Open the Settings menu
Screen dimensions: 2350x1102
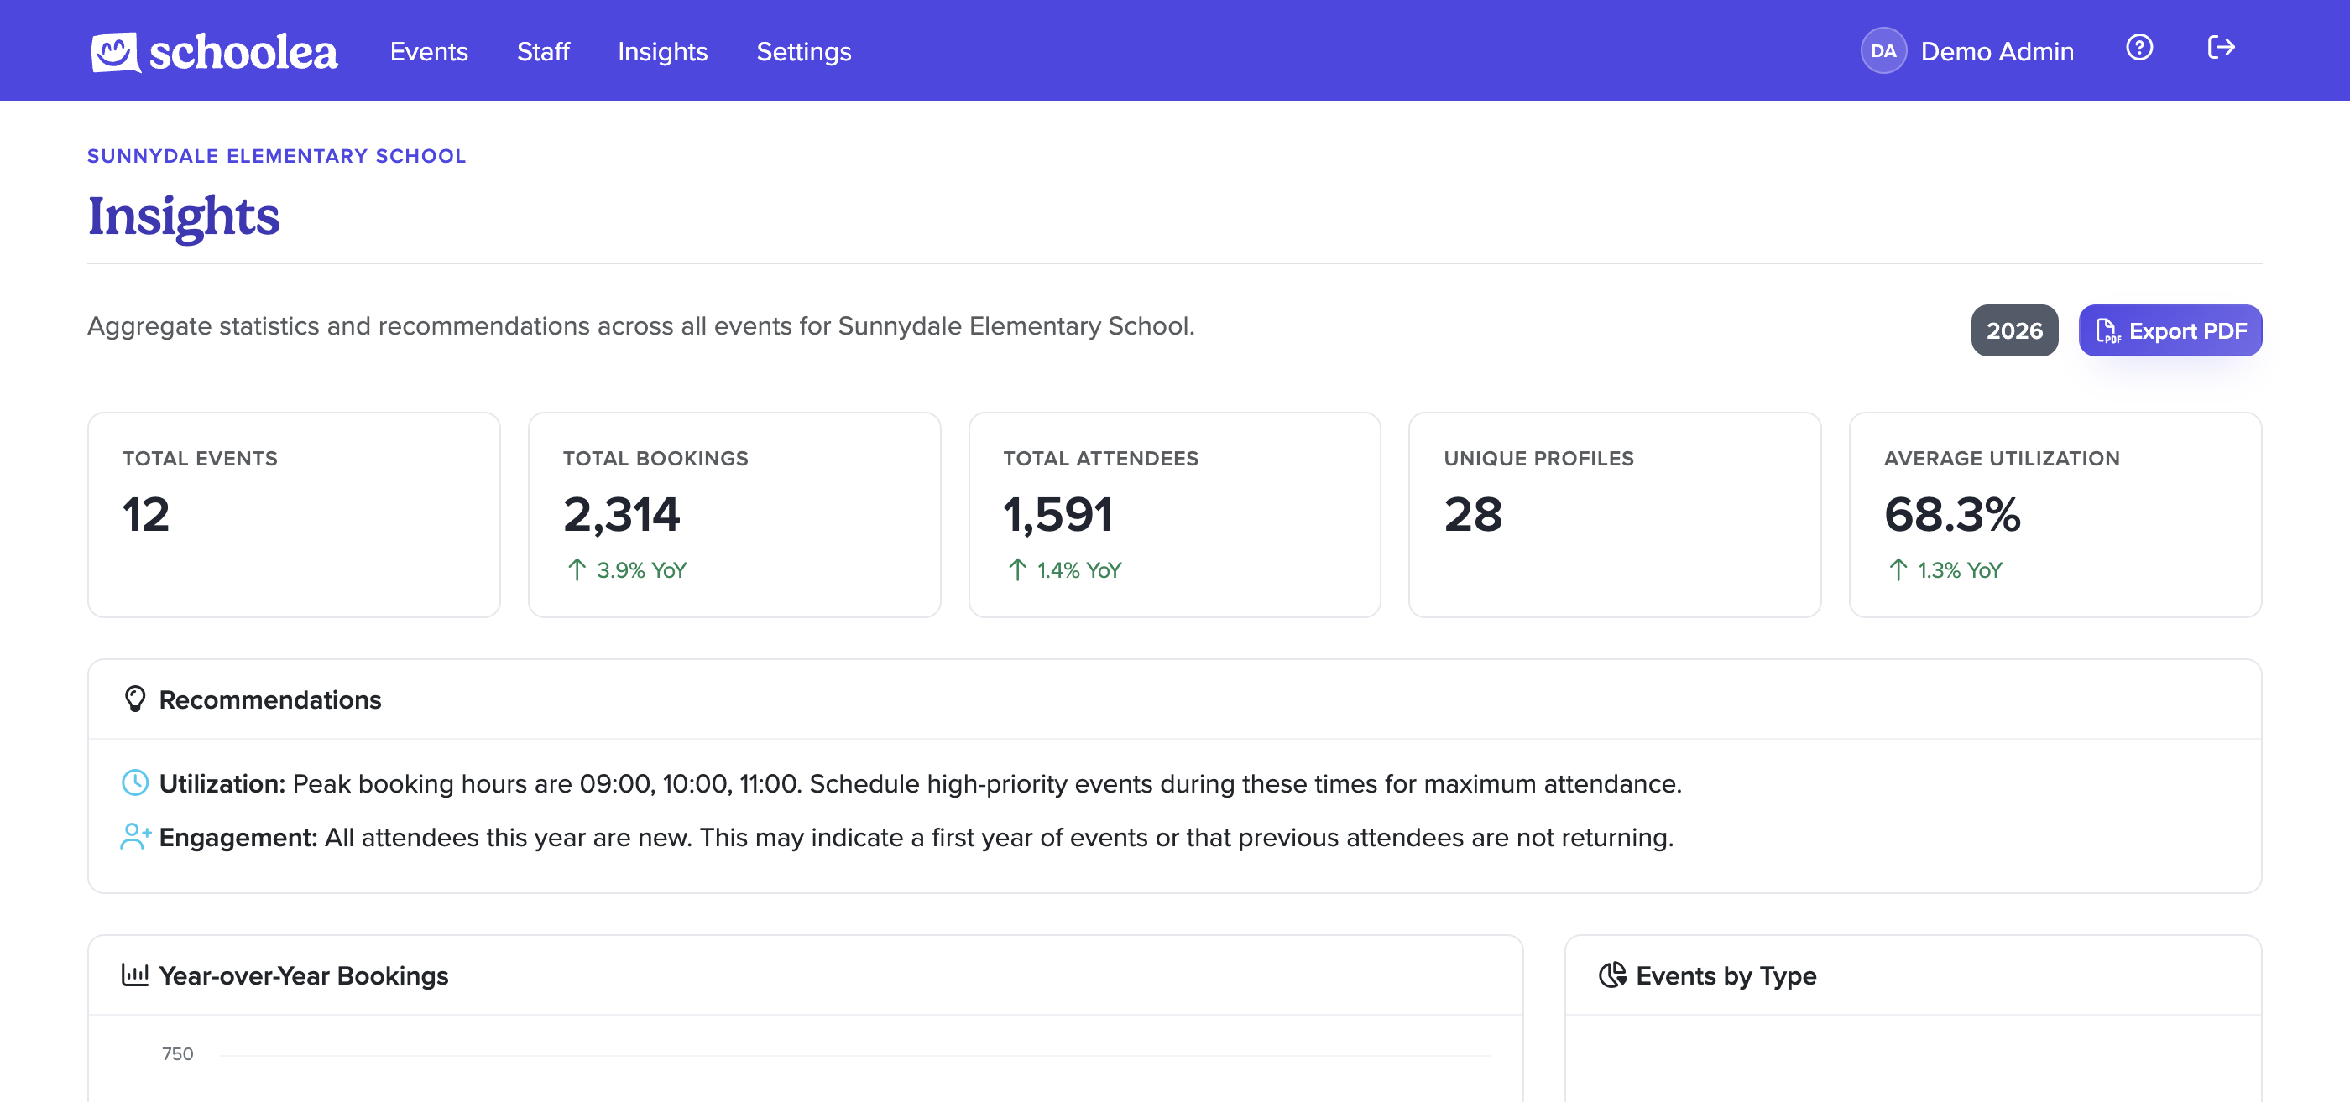coord(804,52)
